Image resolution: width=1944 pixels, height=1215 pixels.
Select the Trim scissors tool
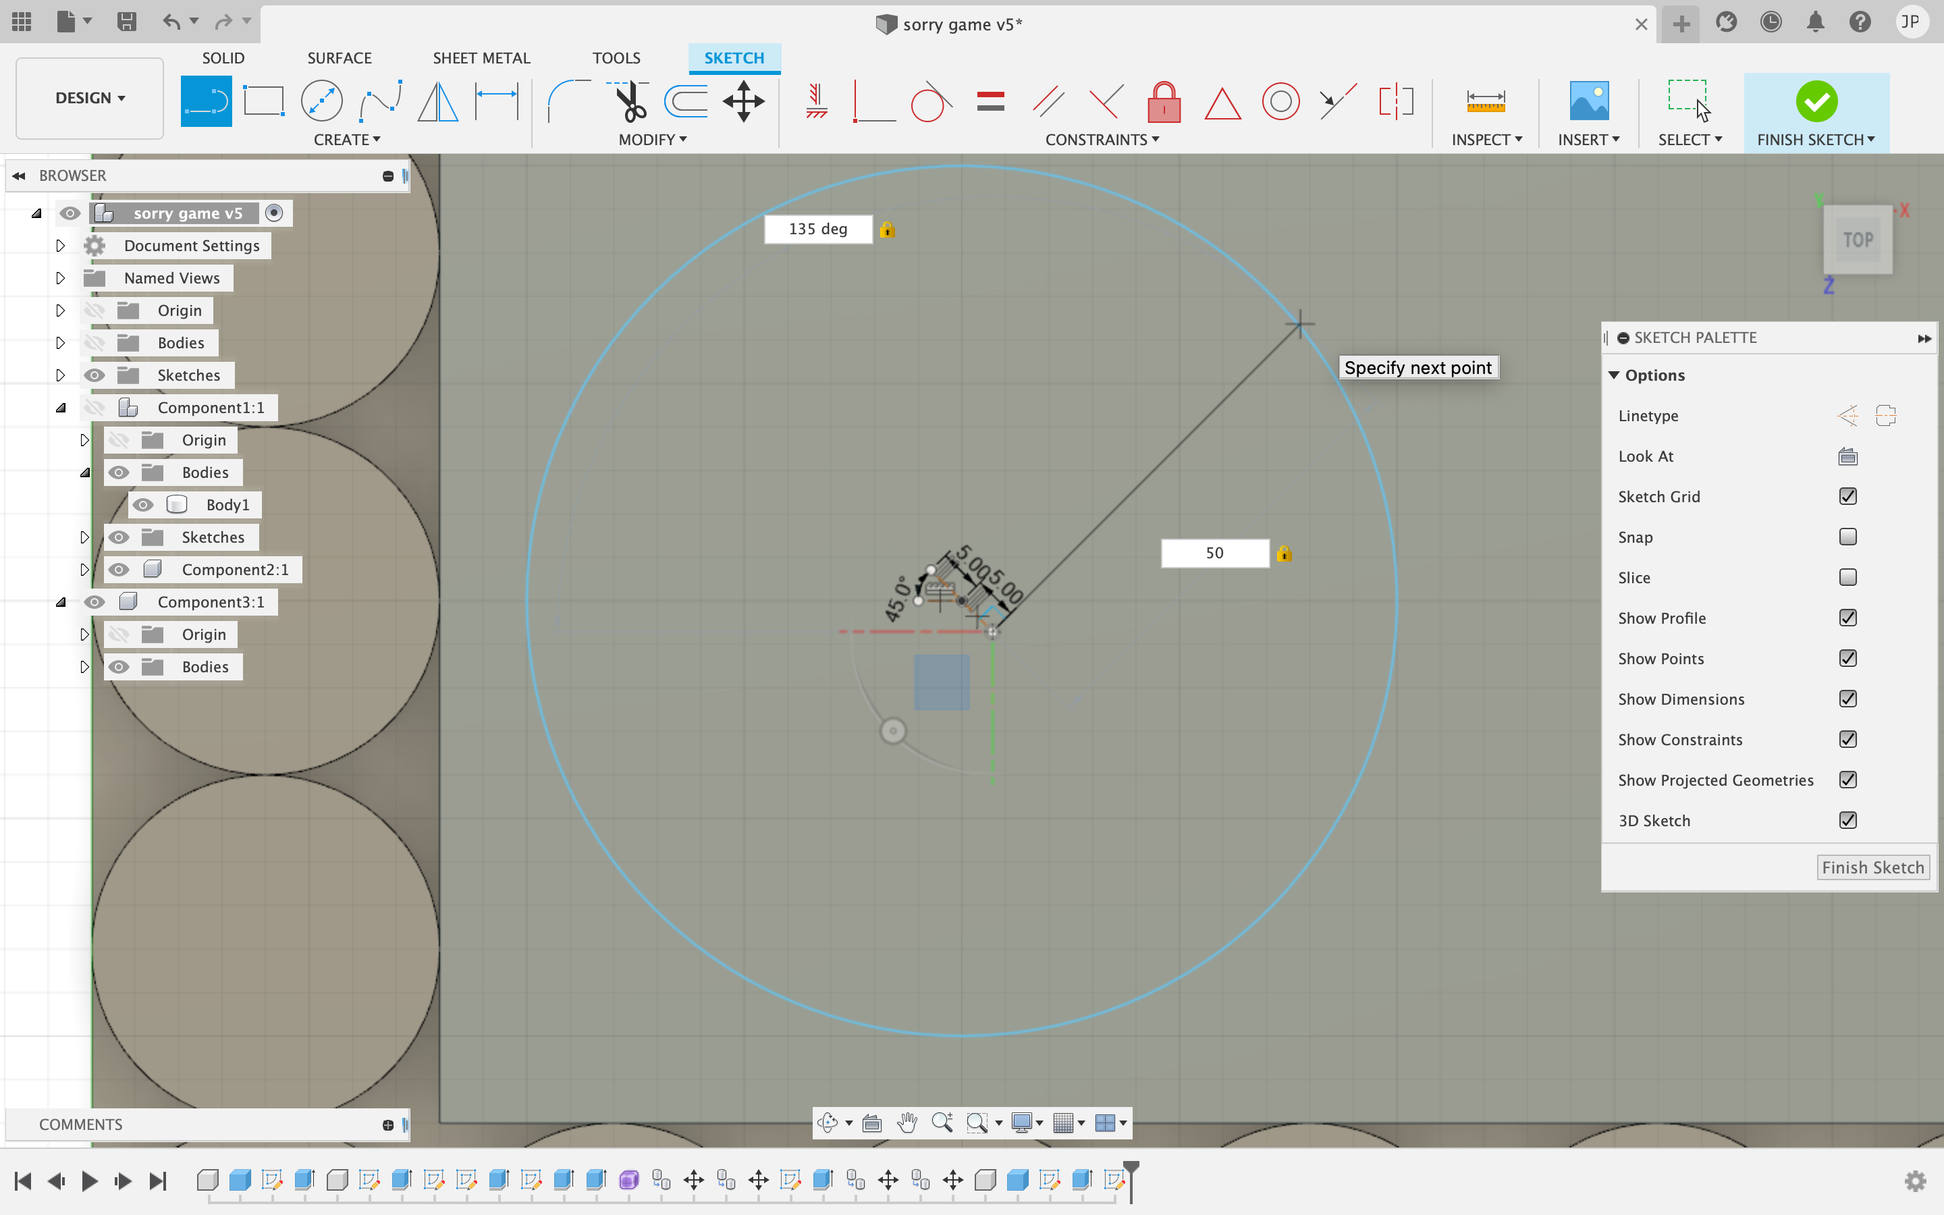628,101
